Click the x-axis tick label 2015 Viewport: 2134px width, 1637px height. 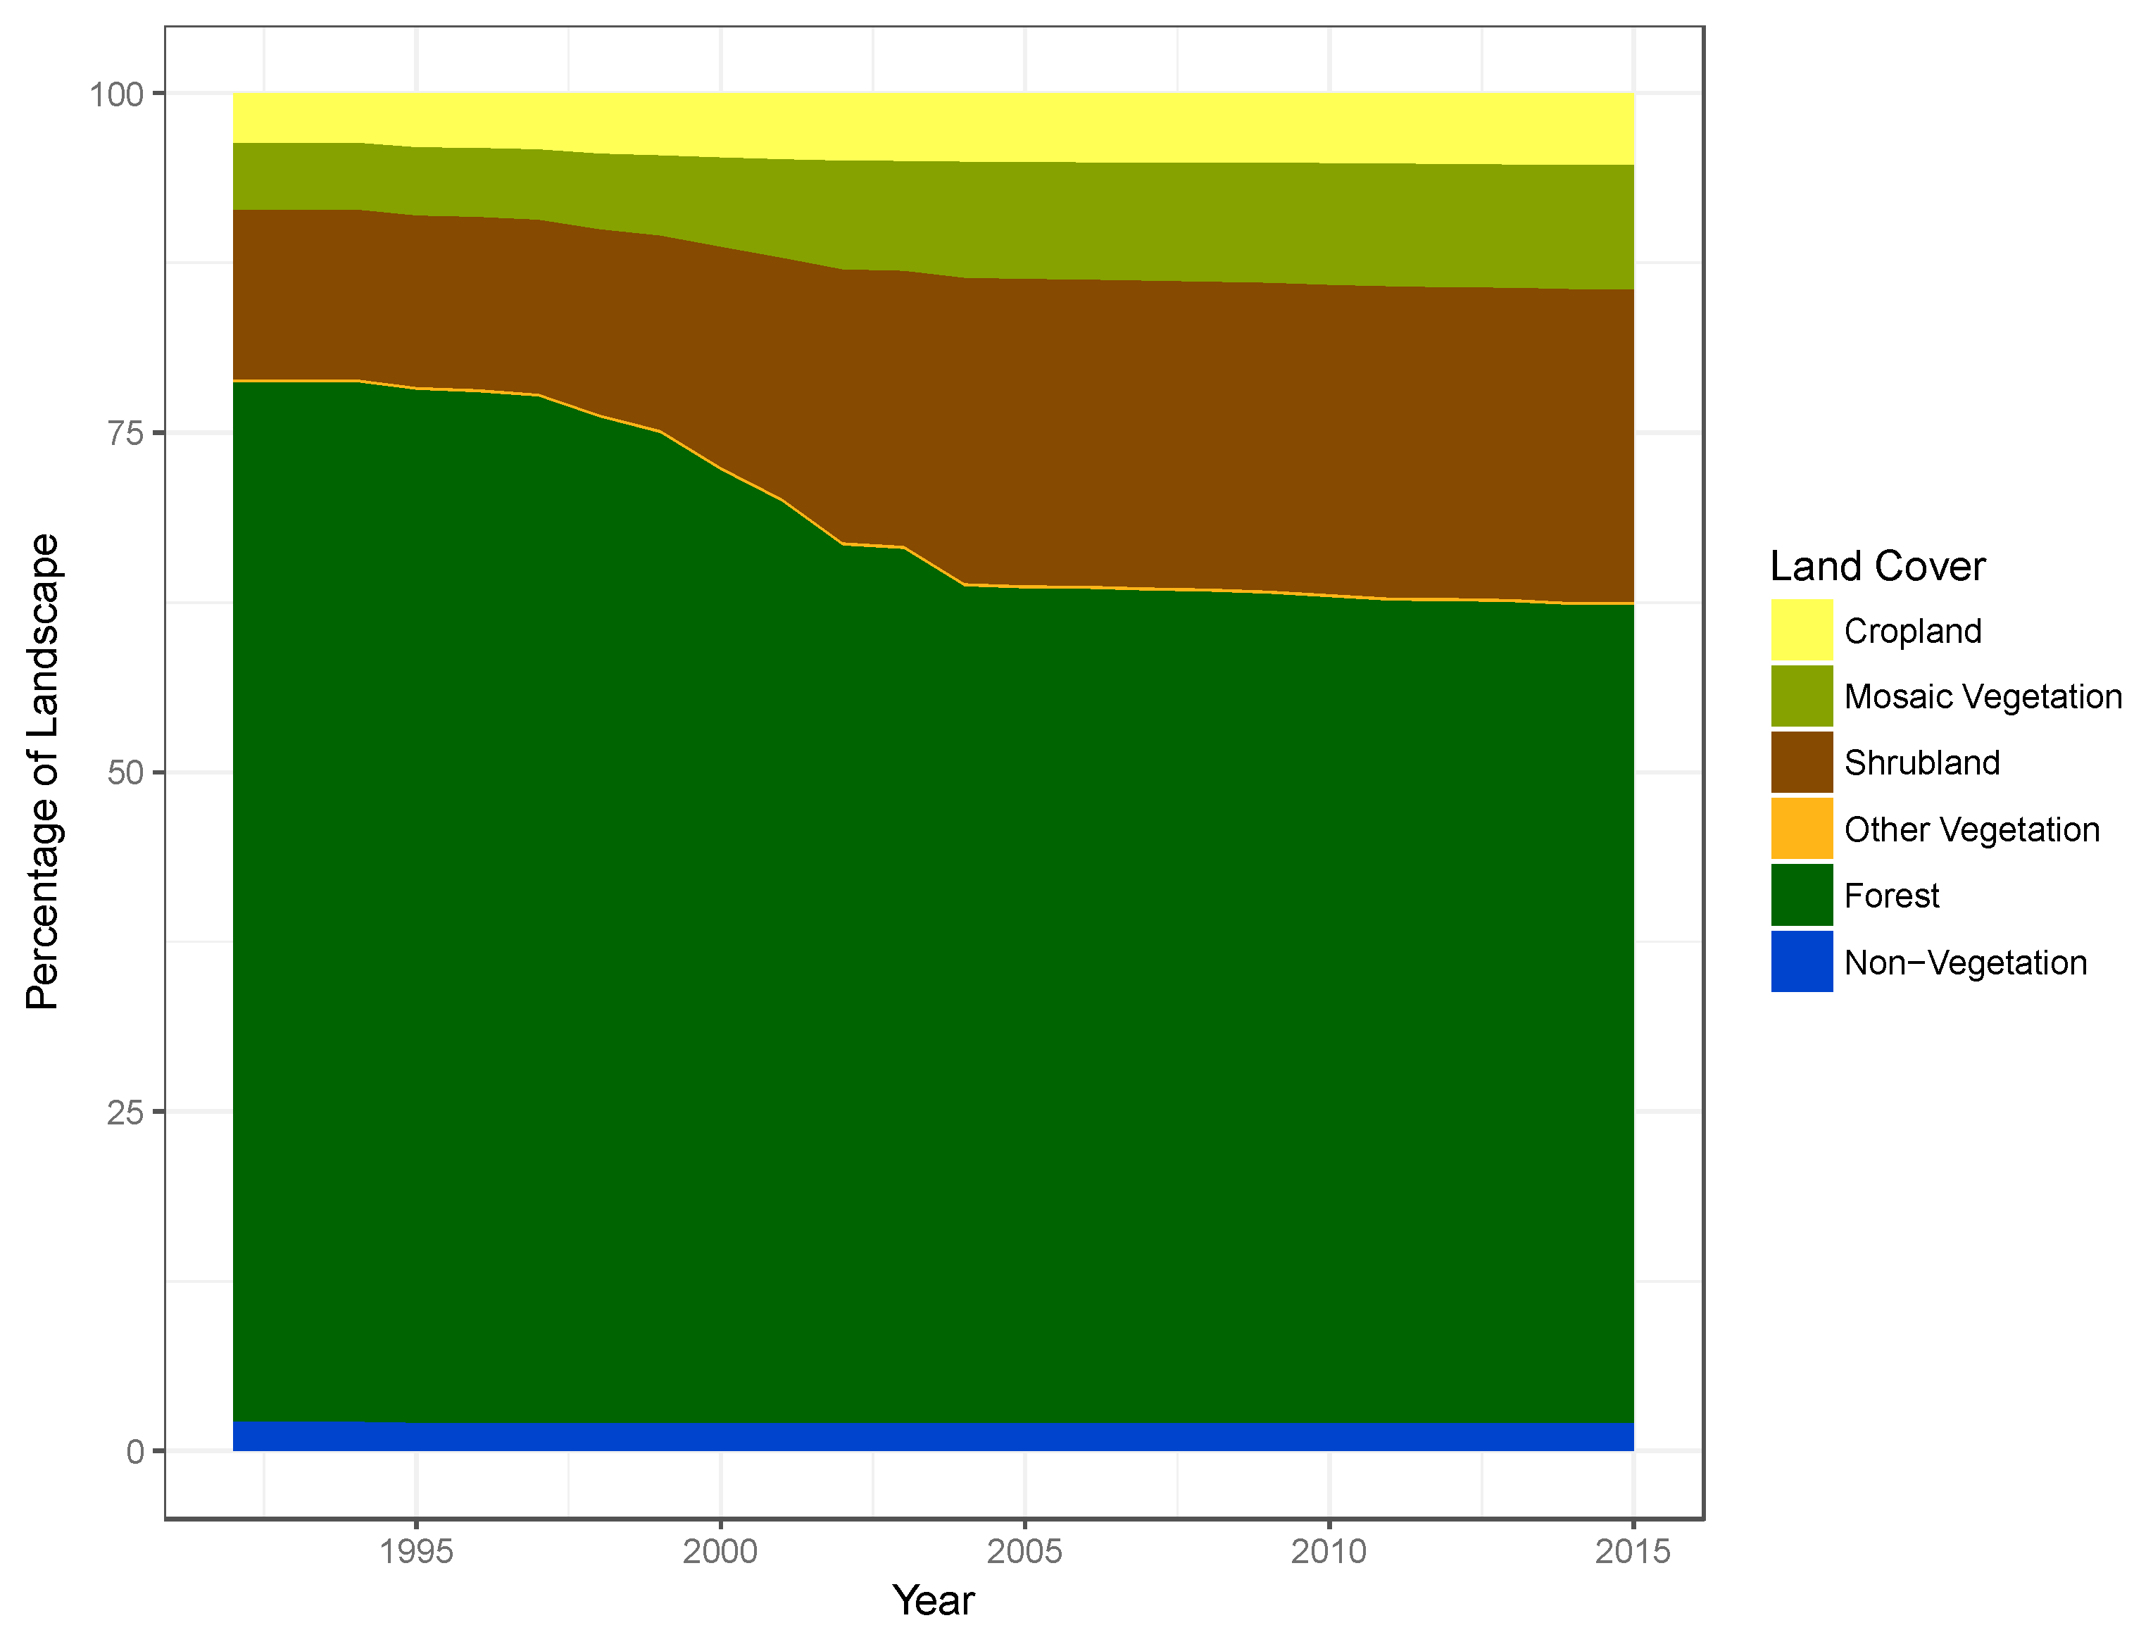pyautogui.click(x=1633, y=1551)
